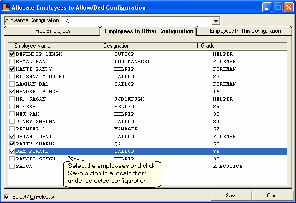Screen dimensions: 296x203
Task: Check the PINKY SHARMA checkbox
Action: point(12,122)
